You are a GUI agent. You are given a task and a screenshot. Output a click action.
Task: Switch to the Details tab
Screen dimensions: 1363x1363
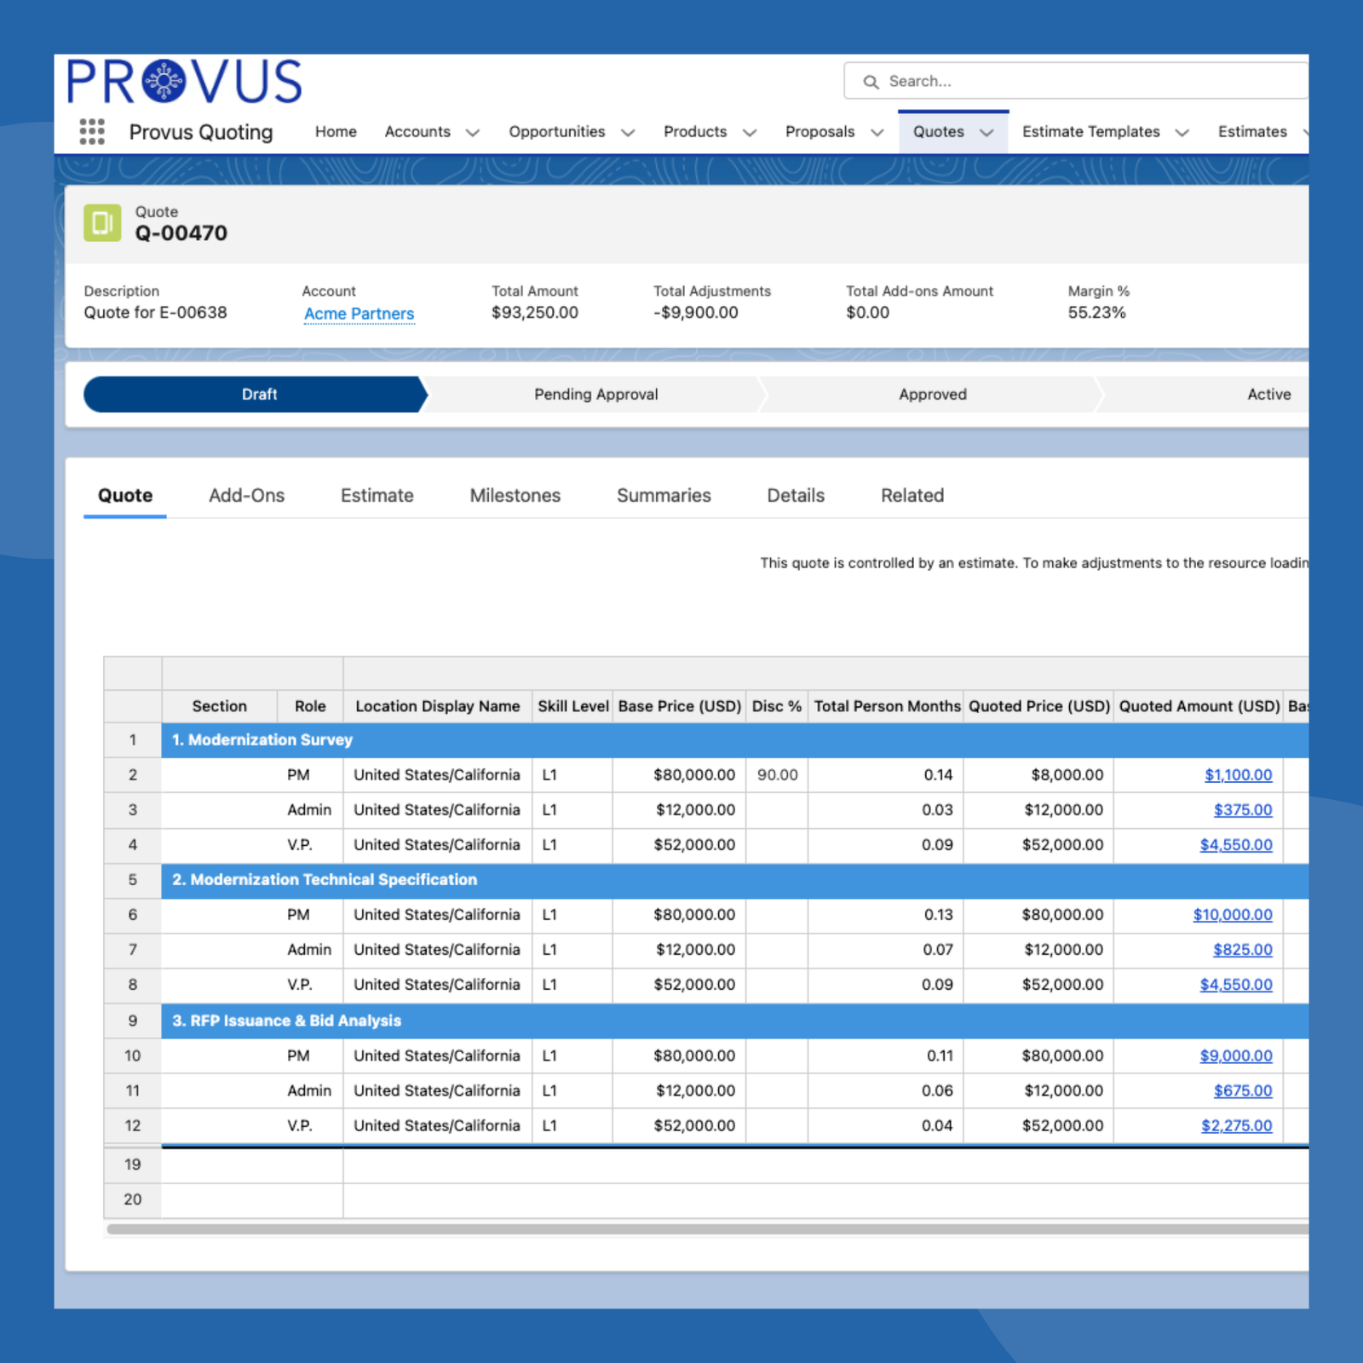pos(796,496)
